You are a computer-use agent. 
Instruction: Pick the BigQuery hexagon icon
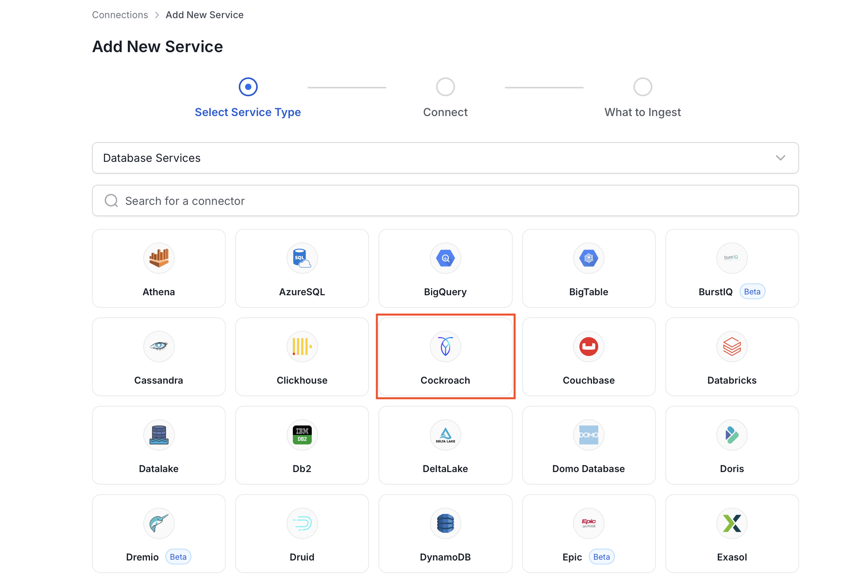pyautogui.click(x=446, y=258)
